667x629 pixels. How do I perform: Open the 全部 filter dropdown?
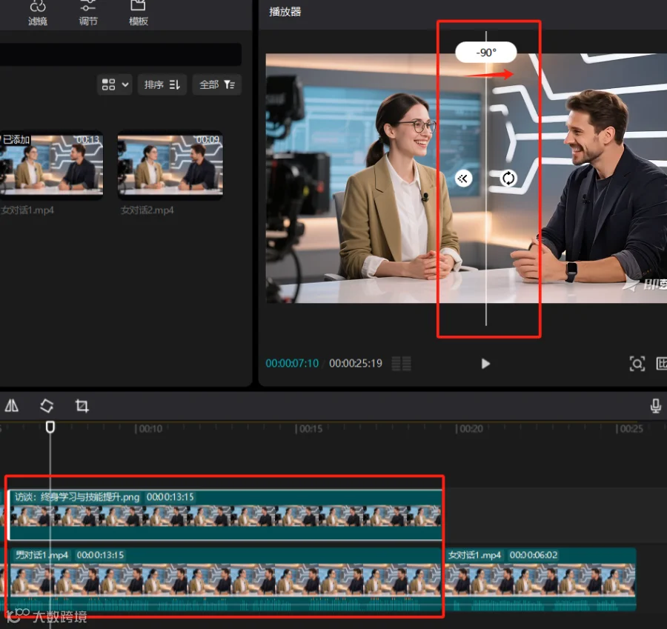216,84
